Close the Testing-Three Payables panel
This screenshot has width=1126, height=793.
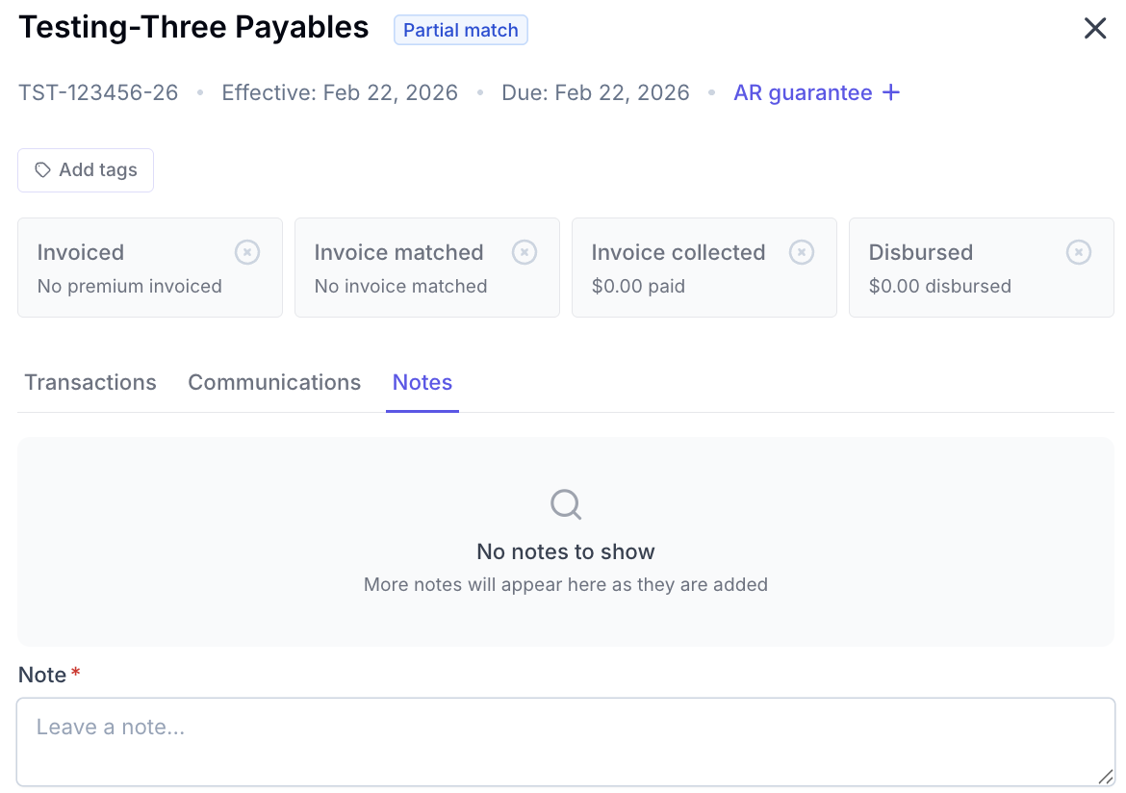click(1094, 29)
